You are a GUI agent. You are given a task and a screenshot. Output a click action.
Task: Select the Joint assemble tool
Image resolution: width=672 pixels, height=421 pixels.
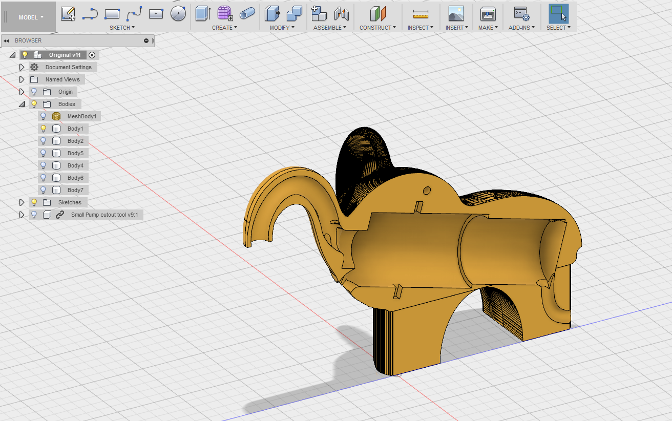(341, 14)
